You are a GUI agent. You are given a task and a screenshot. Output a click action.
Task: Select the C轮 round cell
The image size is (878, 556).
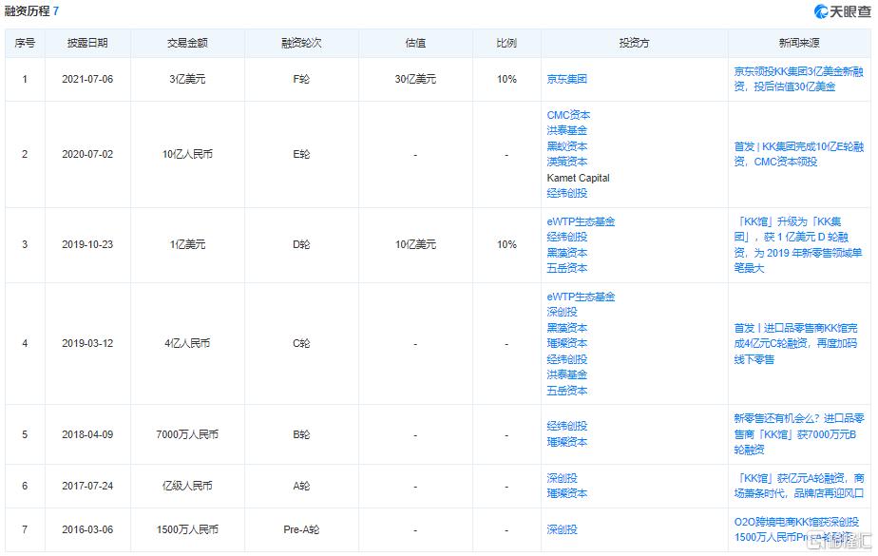point(301,343)
